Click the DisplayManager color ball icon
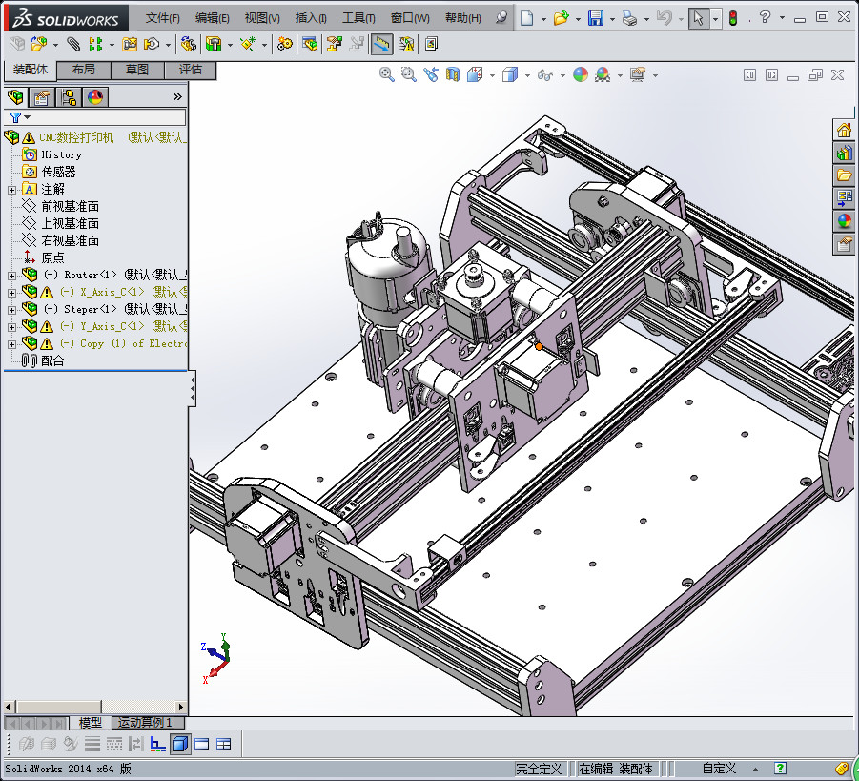Image resolution: width=859 pixels, height=781 pixels. pos(94,97)
